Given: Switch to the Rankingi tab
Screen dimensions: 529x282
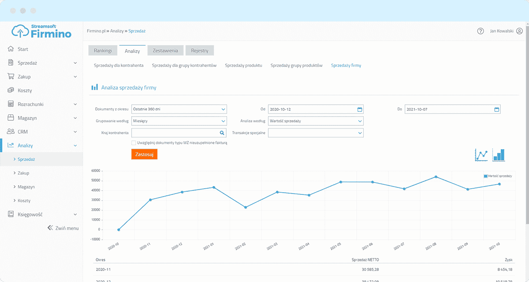Looking at the screenshot, I should pos(102,51).
